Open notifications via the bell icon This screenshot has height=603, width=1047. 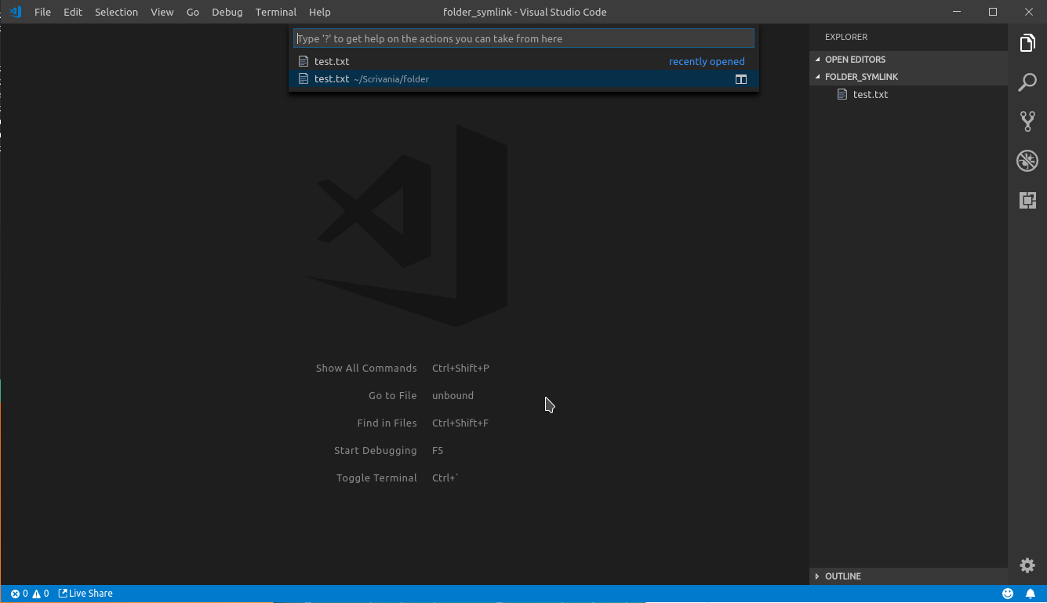[1031, 594]
